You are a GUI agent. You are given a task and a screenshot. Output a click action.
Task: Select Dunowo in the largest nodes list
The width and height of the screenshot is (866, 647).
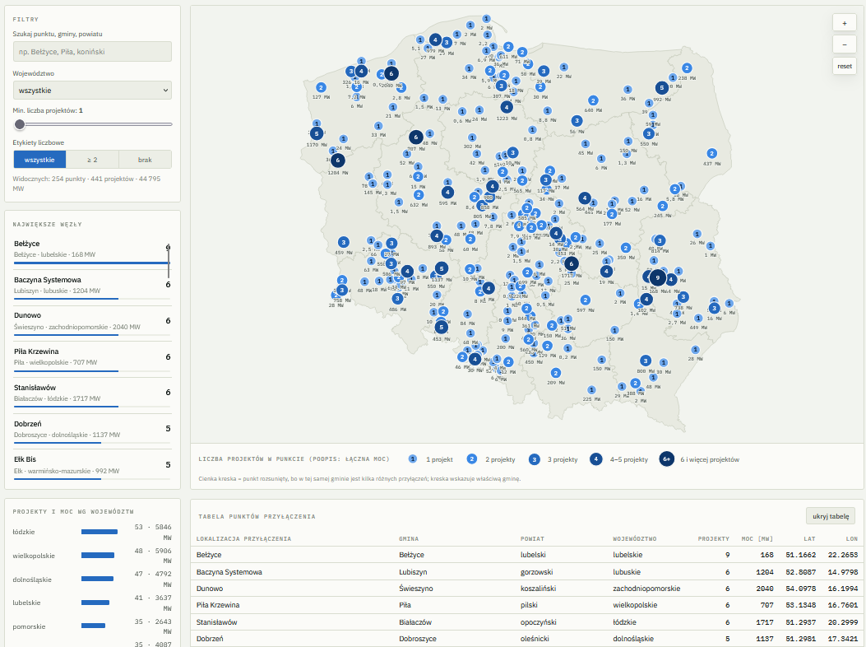click(92, 321)
